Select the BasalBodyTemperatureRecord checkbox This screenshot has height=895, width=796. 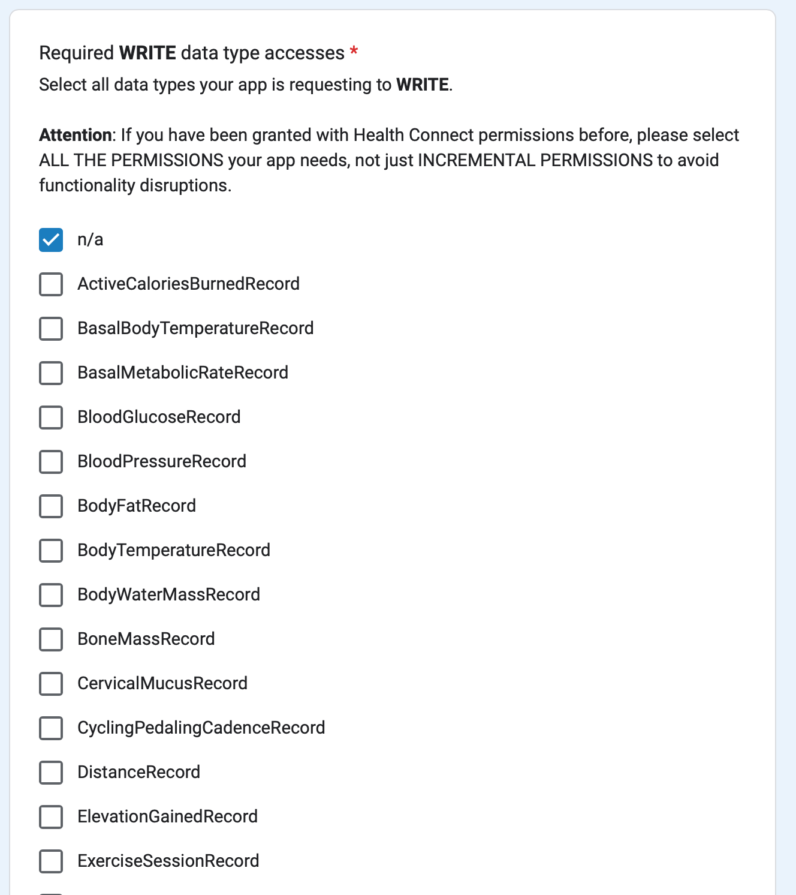(51, 329)
